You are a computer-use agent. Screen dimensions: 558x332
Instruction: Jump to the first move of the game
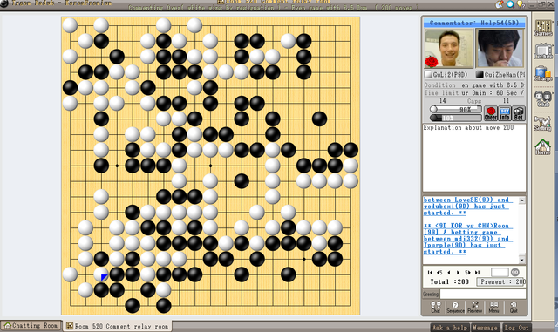[430, 272]
